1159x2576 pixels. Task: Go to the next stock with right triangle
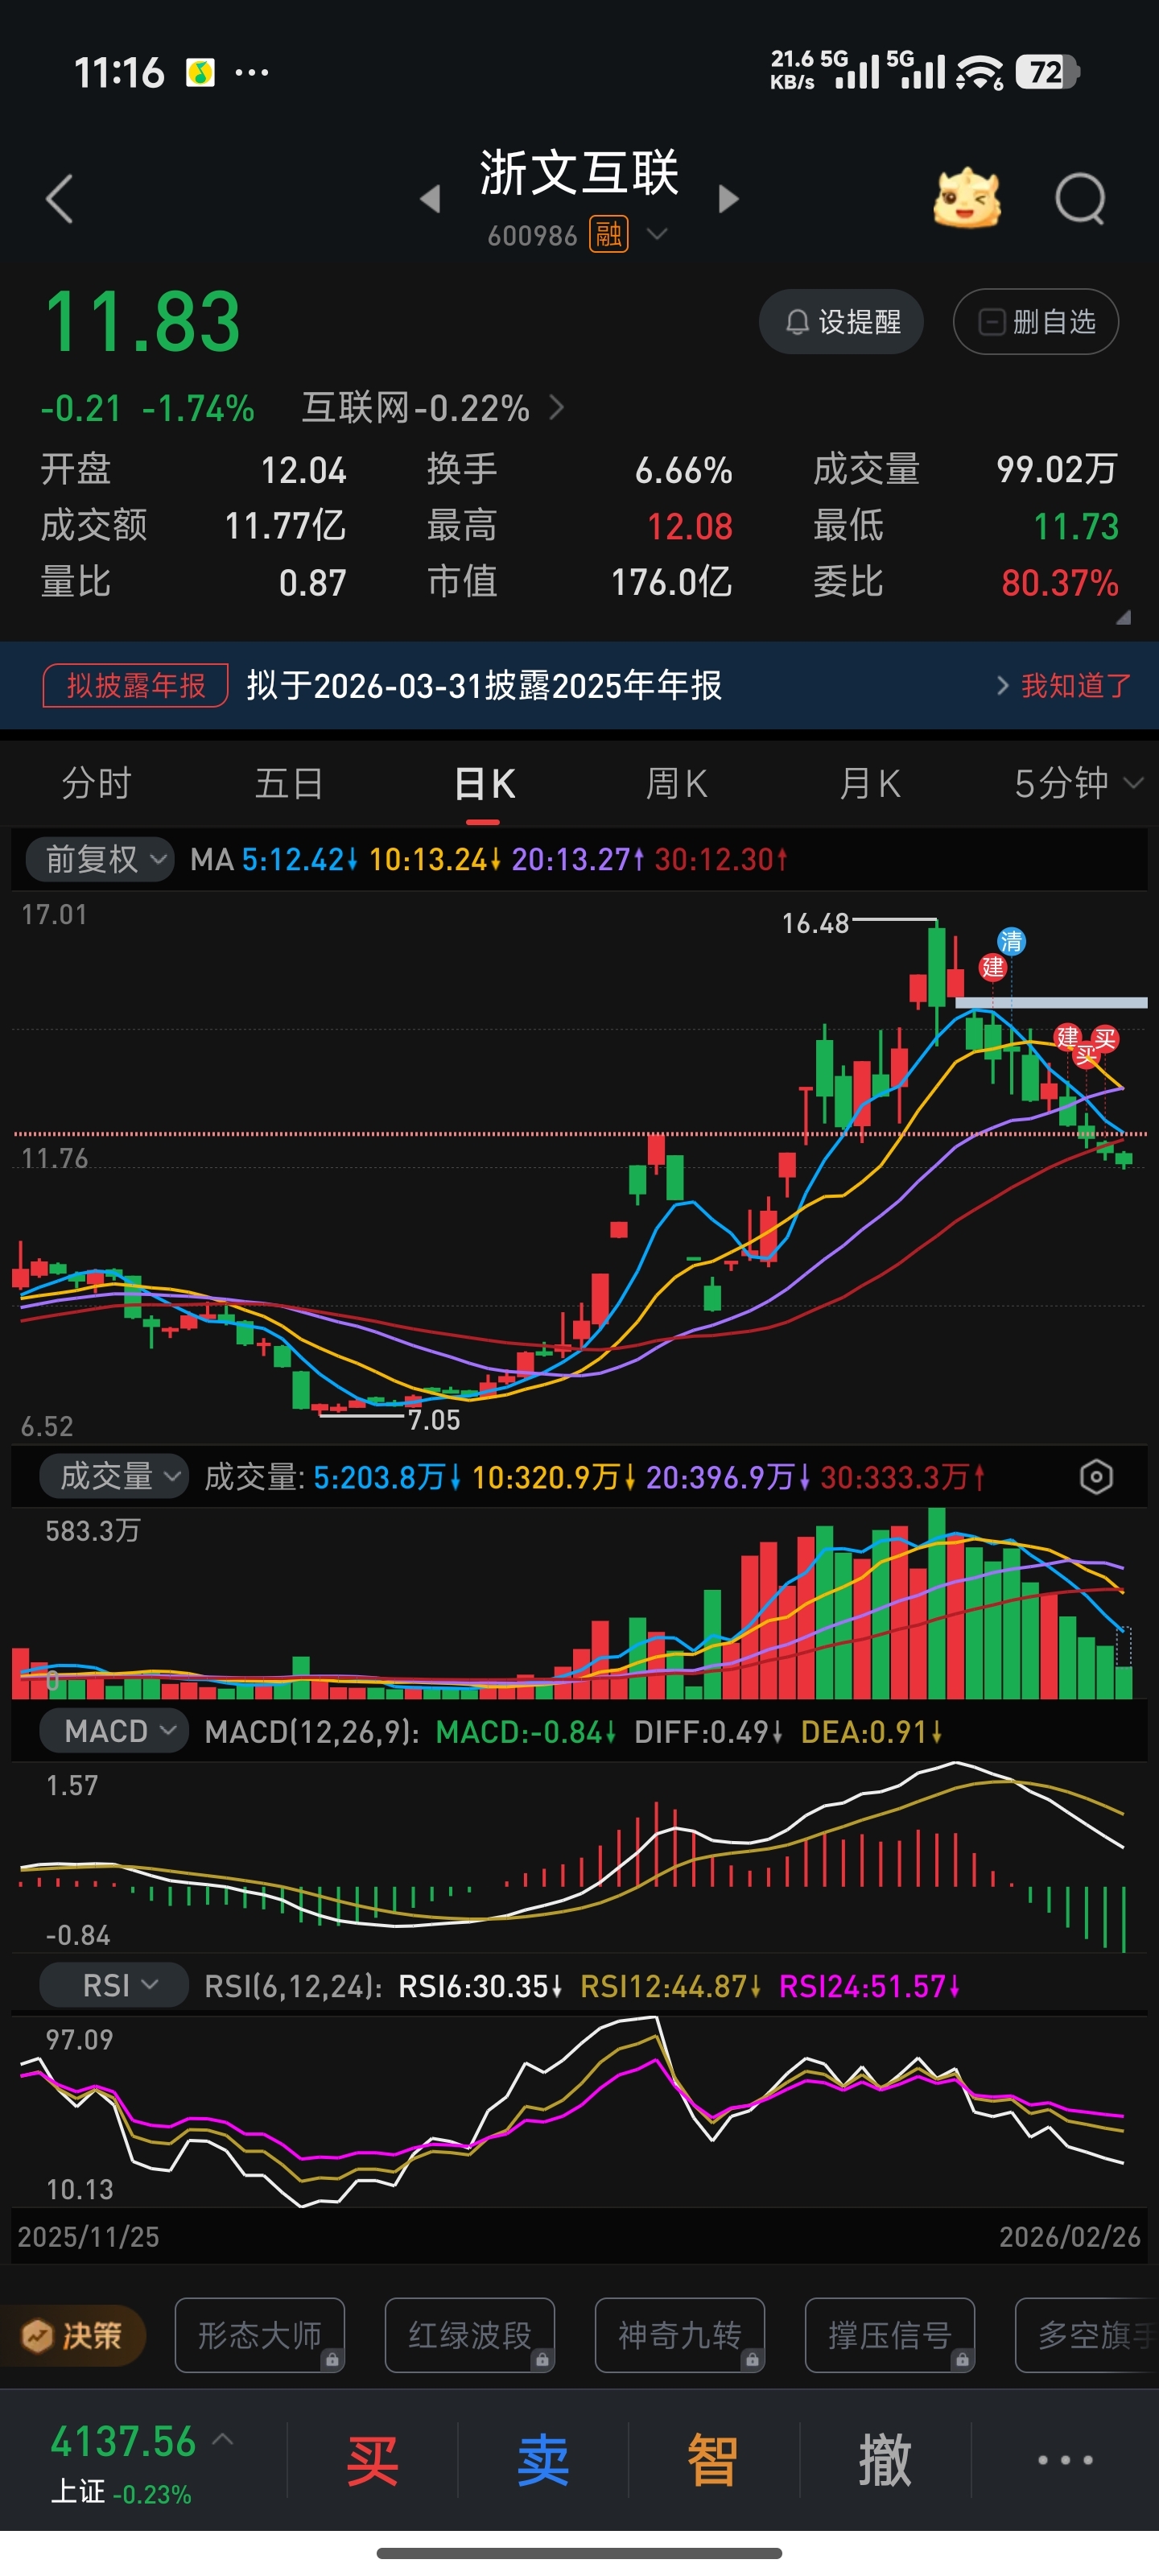[729, 199]
